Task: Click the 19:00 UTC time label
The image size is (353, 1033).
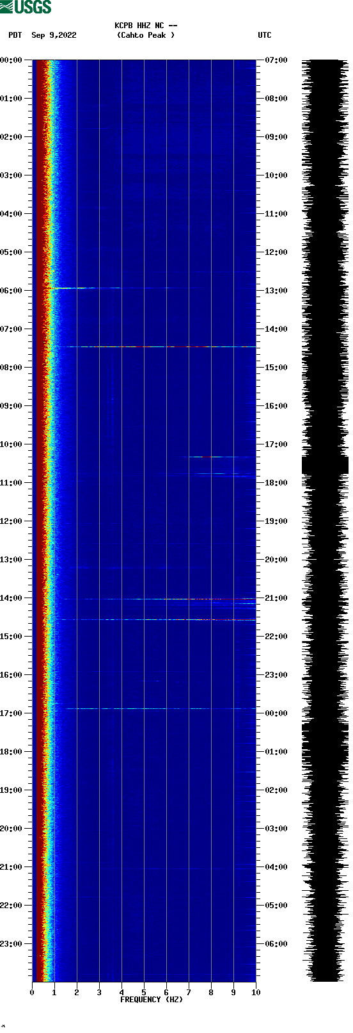Action: pyautogui.click(x=276, y=521)
